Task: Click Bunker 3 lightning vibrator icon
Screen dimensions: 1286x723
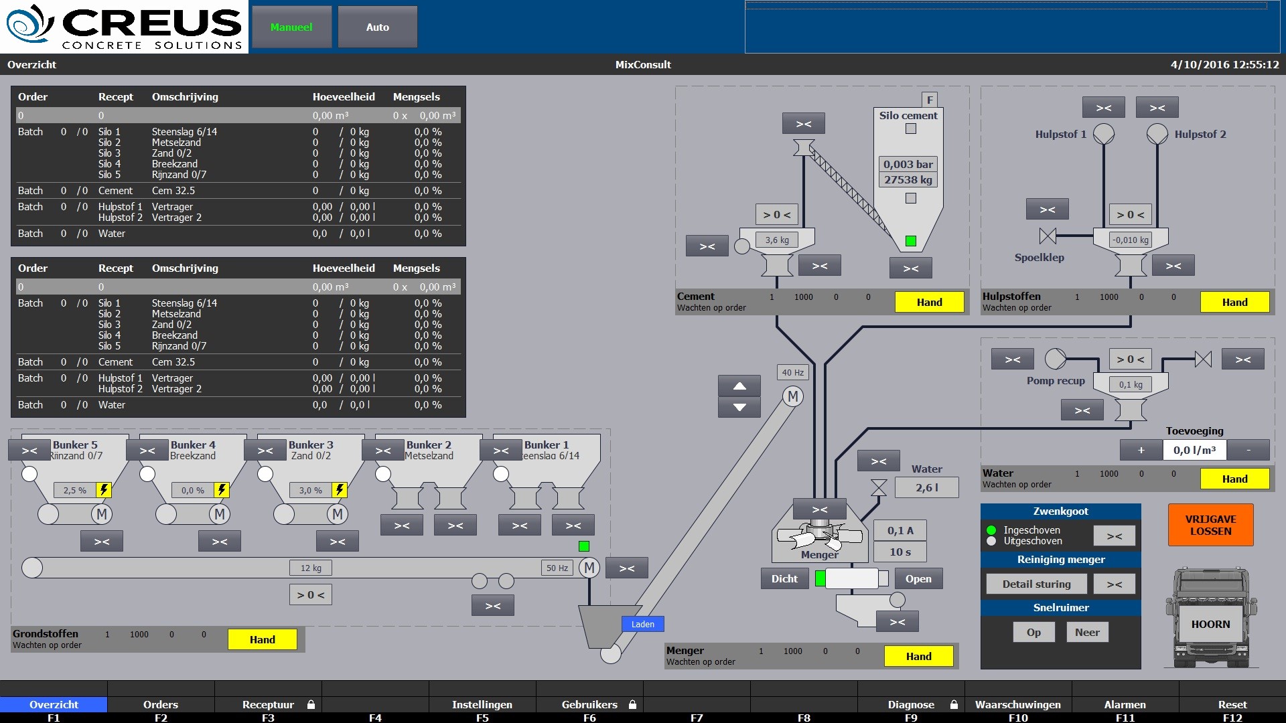Action: pyautogui.click(x=340, y=490)
